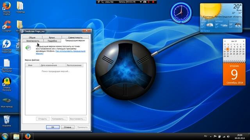
Task: Click the Windows Start orb
Action: (x=5, y=136)
